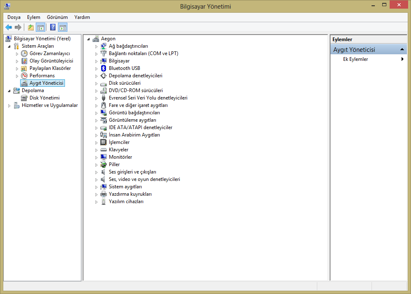The height and width of the screenshot is (294, 411).
Task: Expand Ses, video ve oyun denetleyicileri
Action: (96, 180)
